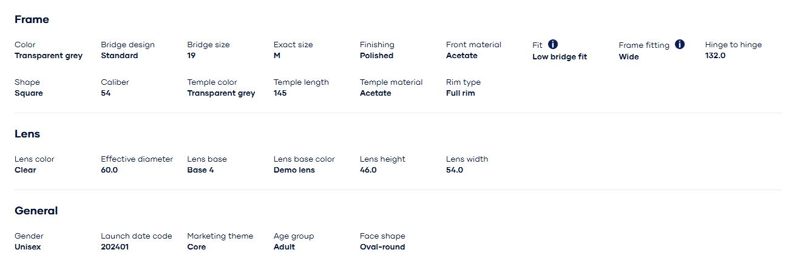Click the Oval-round face shape value
Viewport: 800px width, 264px height.
382,247
